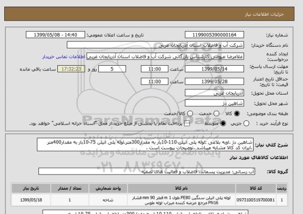Image resolution: width=303 pixels, height=214 pixels.
Task: Click the جزئیات اطلاعات نیاز header title
Action: pyautogui.click(x=264, y=15)
